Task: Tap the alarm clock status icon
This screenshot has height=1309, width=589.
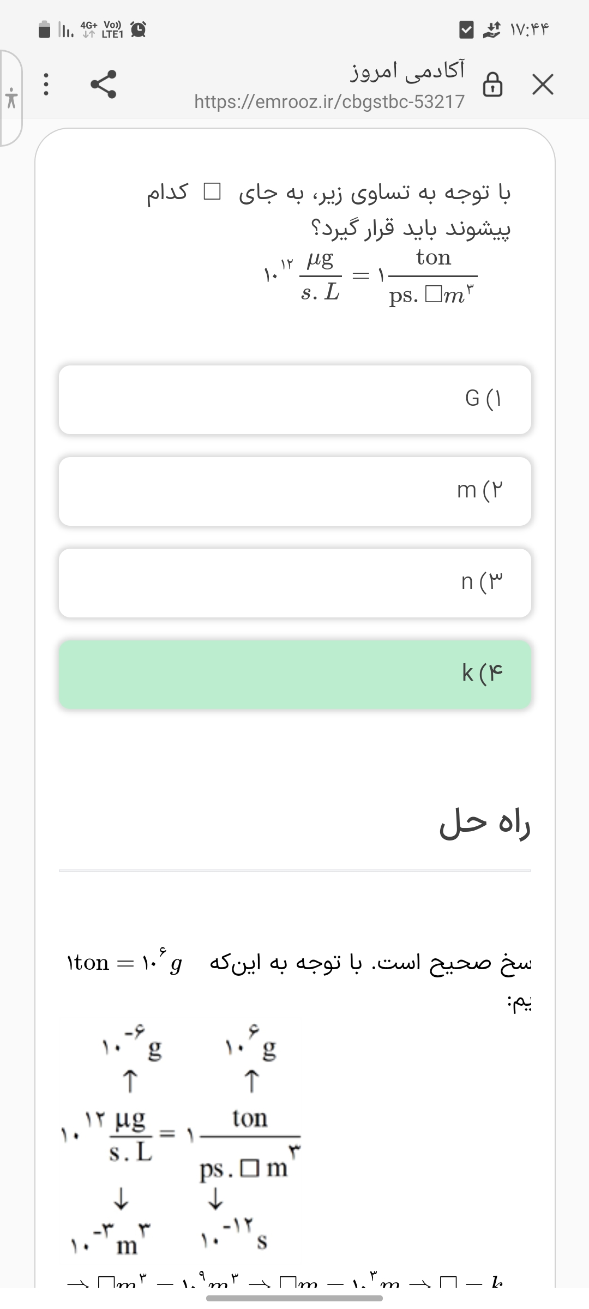Action: (x=139, y=29)
